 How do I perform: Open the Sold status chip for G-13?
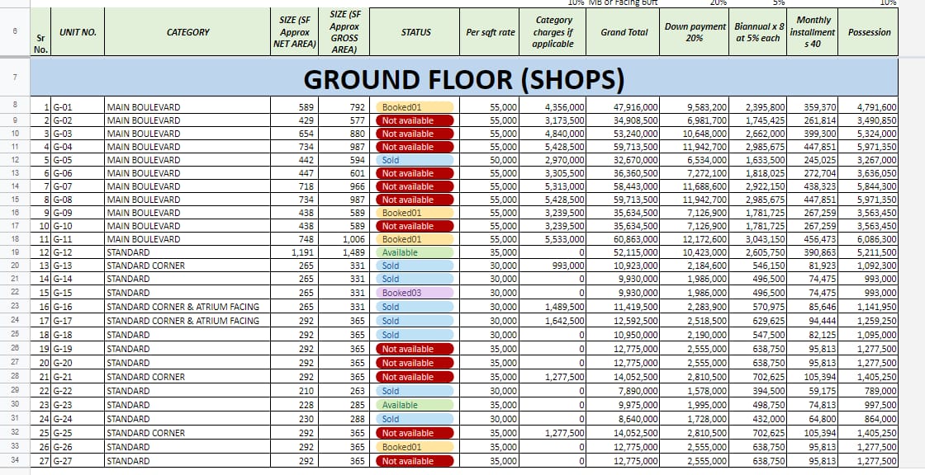pos(415,266)
